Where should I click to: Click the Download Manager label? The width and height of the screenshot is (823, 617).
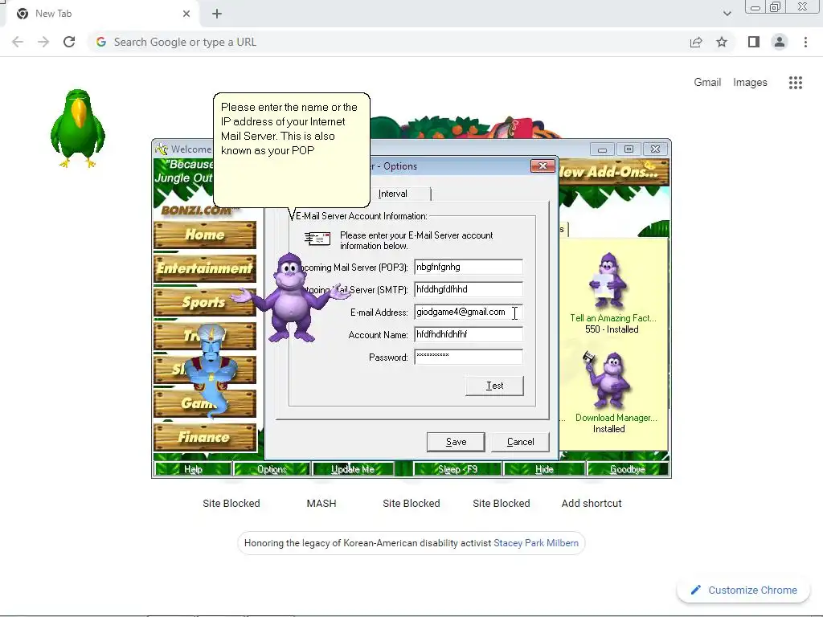pyautogui.click(x=616, y=418)
